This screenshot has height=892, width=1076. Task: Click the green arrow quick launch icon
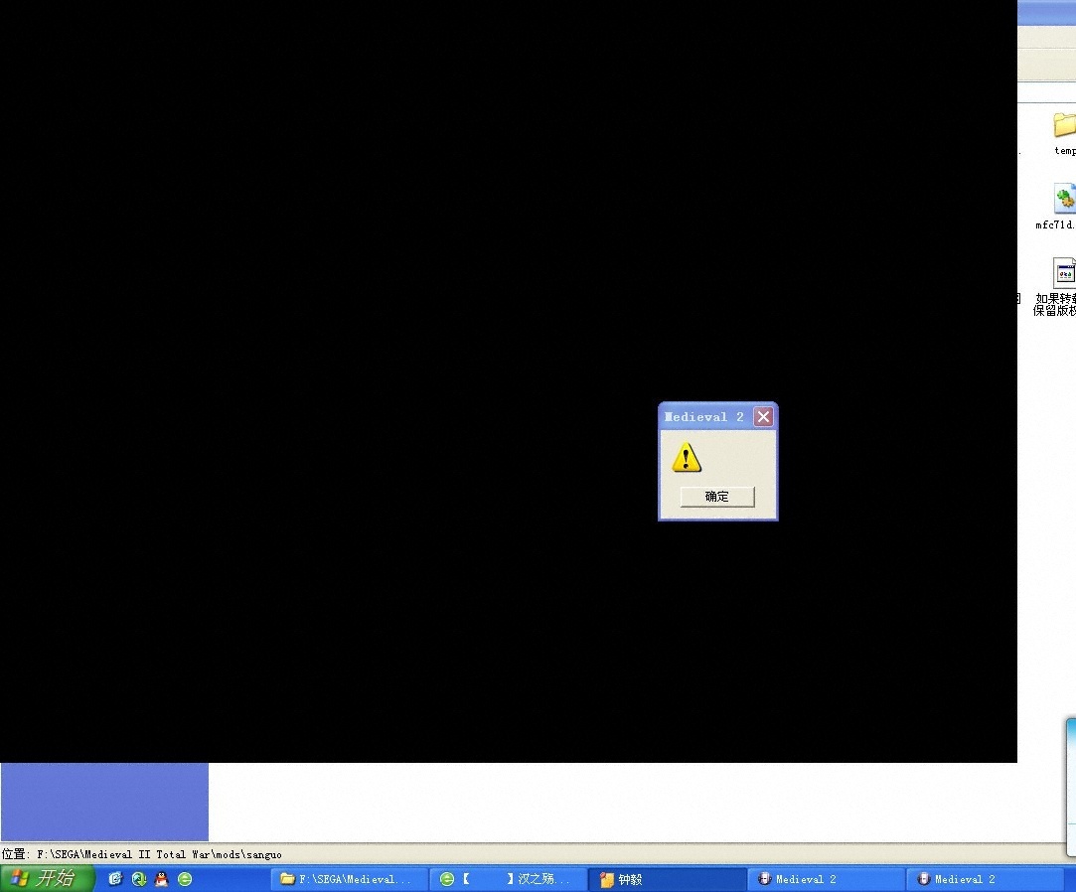[139, 879]
